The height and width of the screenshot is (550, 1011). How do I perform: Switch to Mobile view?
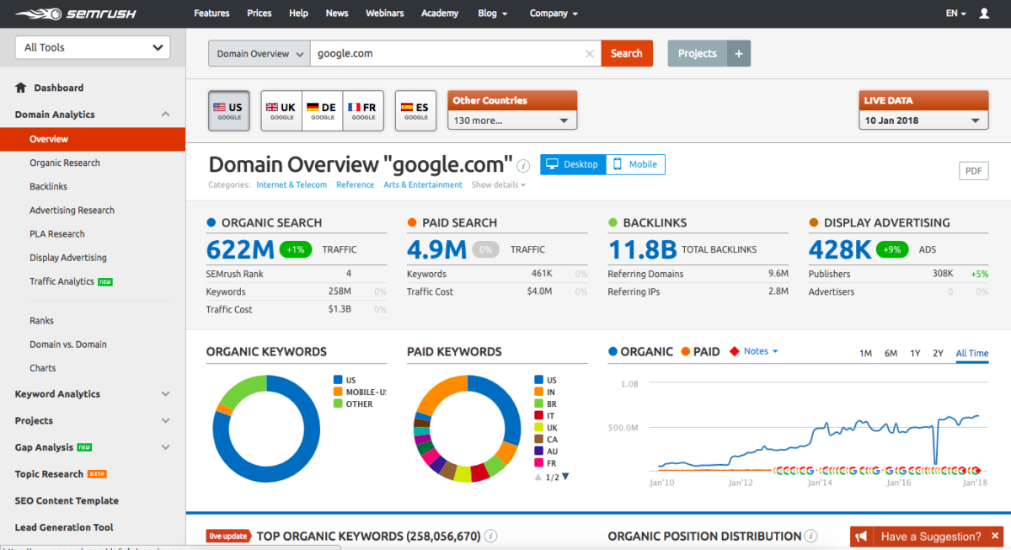tap(634, 164)
